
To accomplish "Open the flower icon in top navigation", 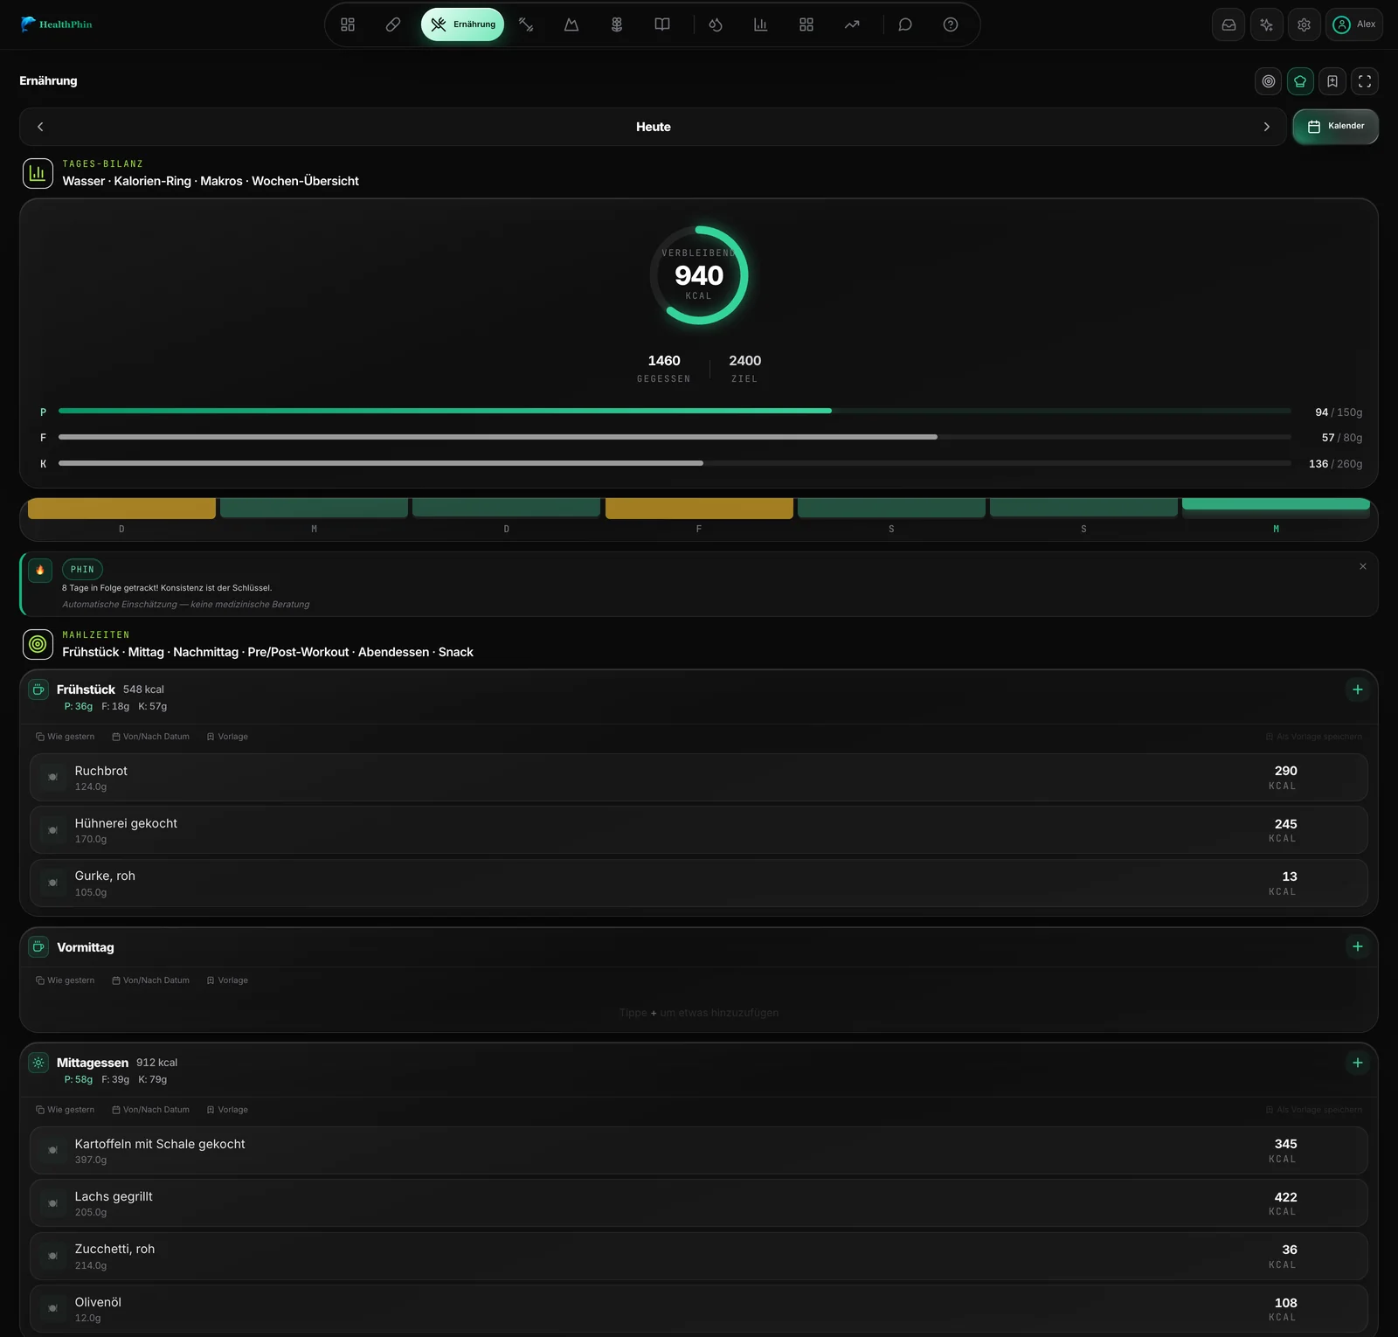I will coord(617,24).
